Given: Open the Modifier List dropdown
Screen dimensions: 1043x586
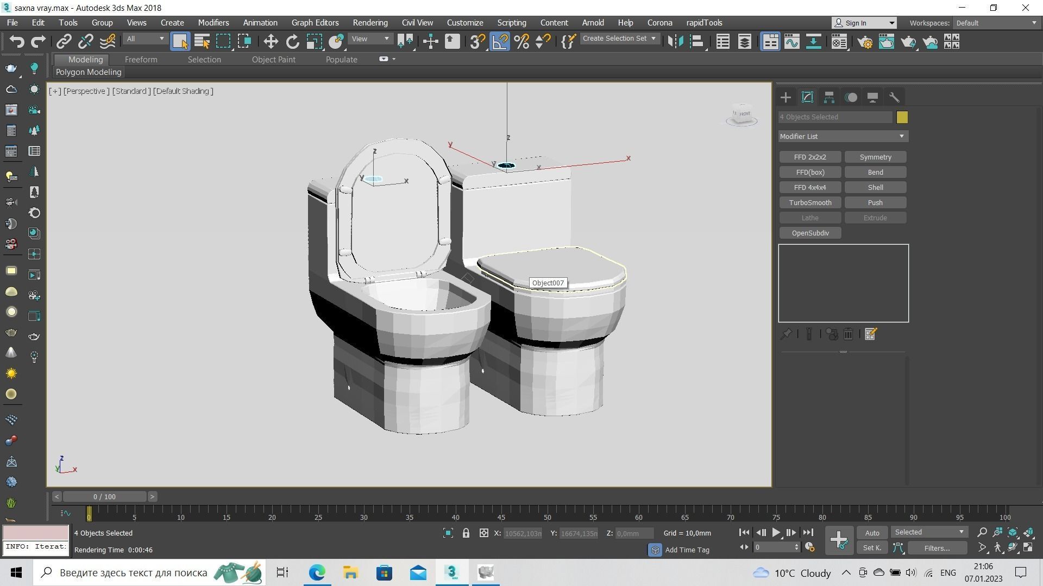Looking at the screenshot, I should point(843,136).
